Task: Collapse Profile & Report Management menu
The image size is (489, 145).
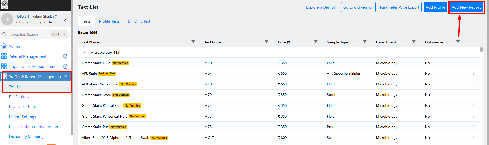Action: click(65, 76)
